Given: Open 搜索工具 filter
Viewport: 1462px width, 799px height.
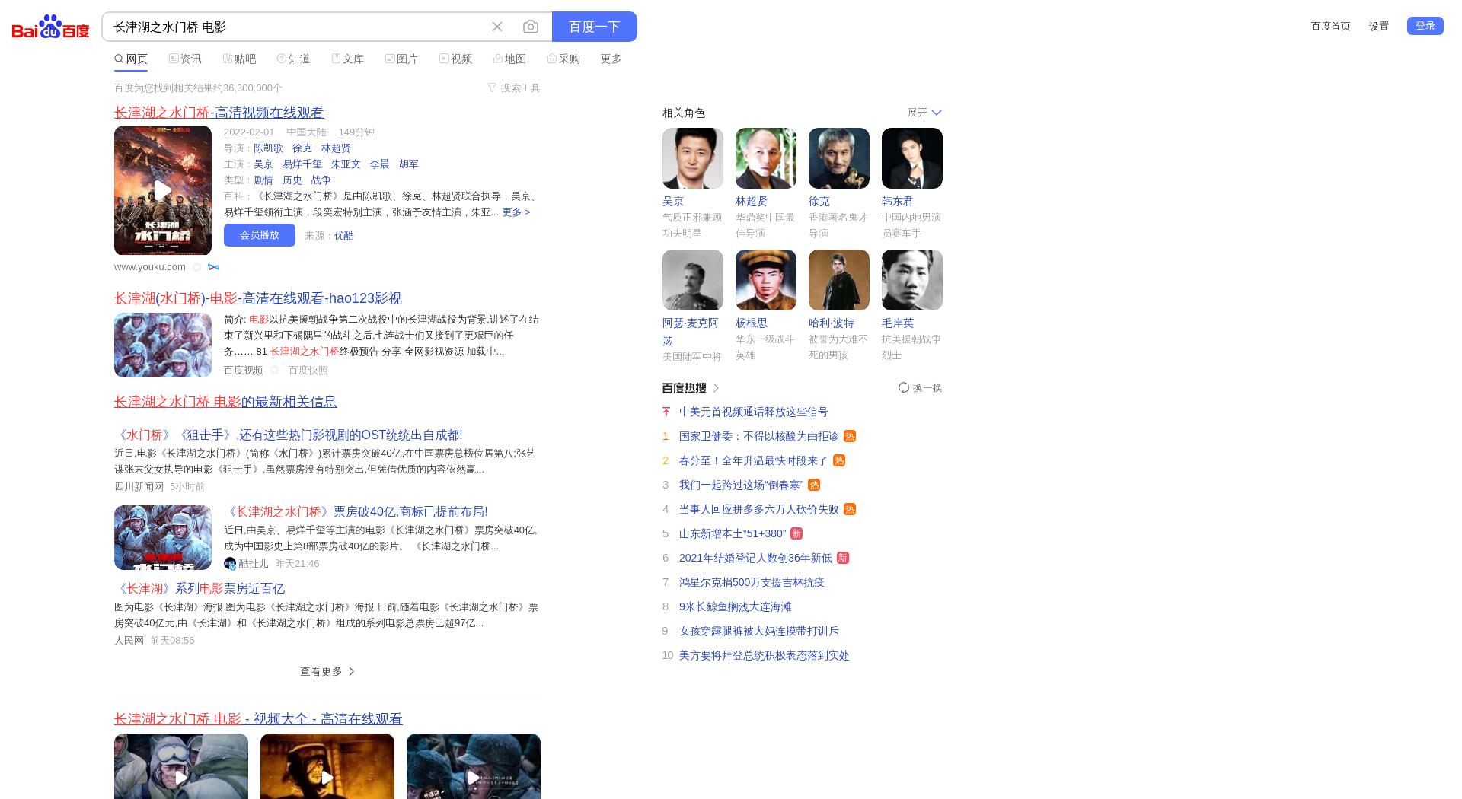Looking at the screenshot, I should (514, 88).
